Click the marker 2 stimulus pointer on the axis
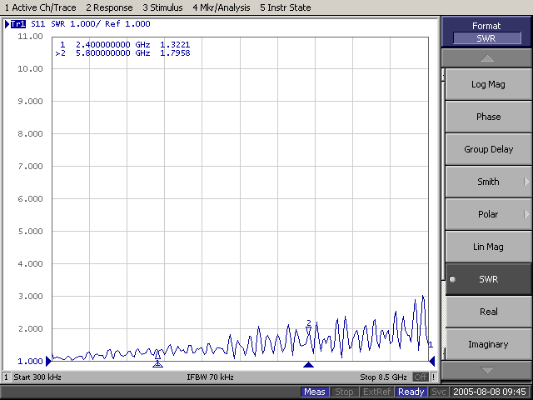 pyautogui.click(x=308, y=365)
